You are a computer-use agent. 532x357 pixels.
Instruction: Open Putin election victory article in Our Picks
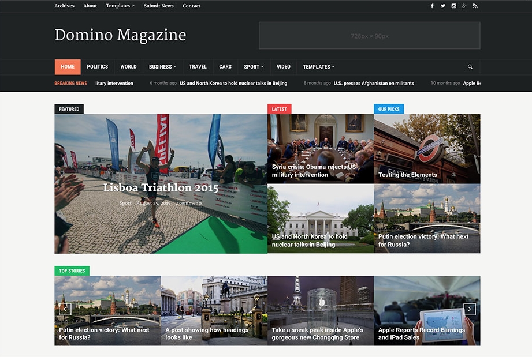427,219
